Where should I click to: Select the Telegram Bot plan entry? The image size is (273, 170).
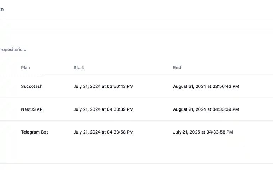34,132
